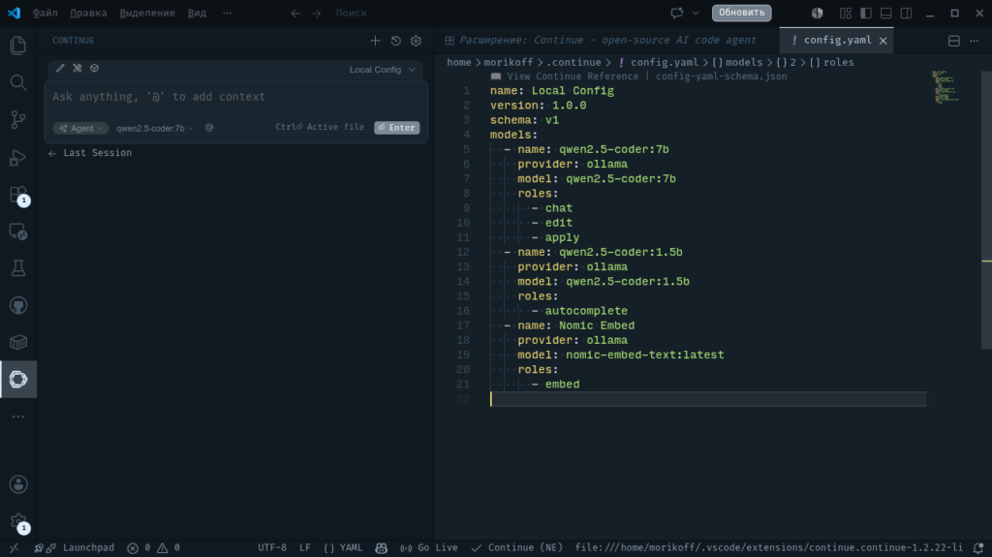992x557 pixels.
Task: Click the Поиск command center search box
Action: click(351, 13)
